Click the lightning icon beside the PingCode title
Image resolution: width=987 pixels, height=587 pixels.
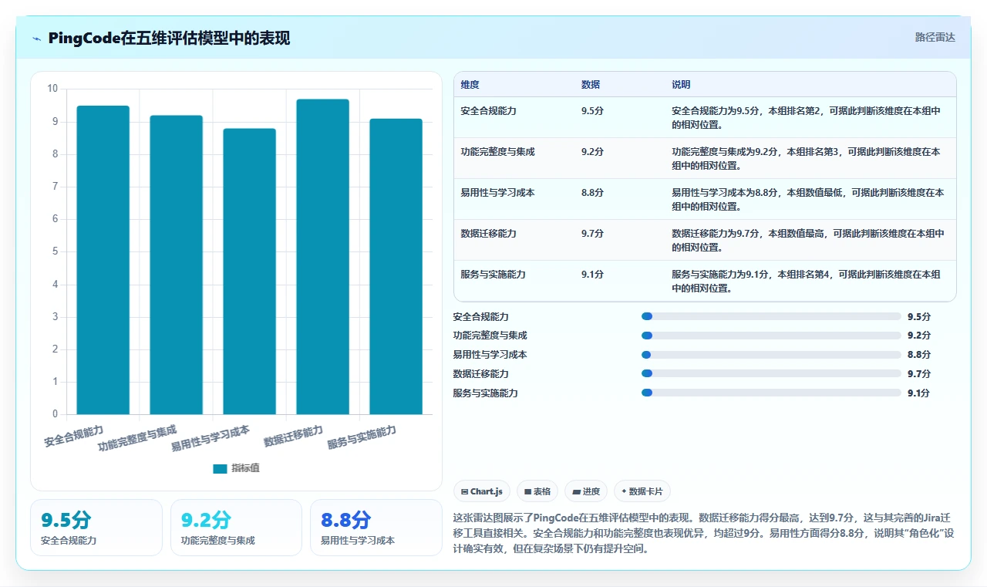(x=37, y=39)
